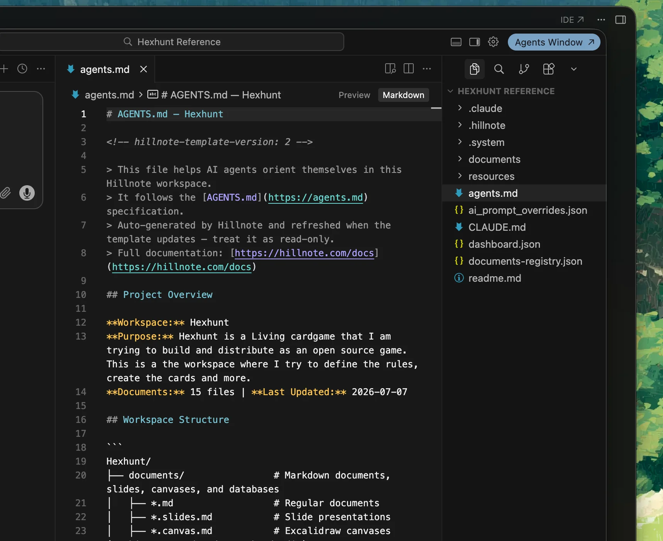The width and height of the screenshot is (663, 541).
Task: Click agents.md in the breadcrumb
Action: point(109,95)
